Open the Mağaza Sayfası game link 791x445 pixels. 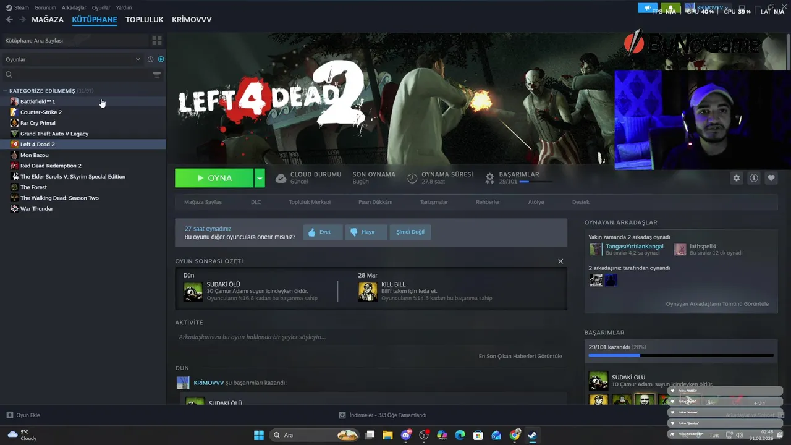203,202
